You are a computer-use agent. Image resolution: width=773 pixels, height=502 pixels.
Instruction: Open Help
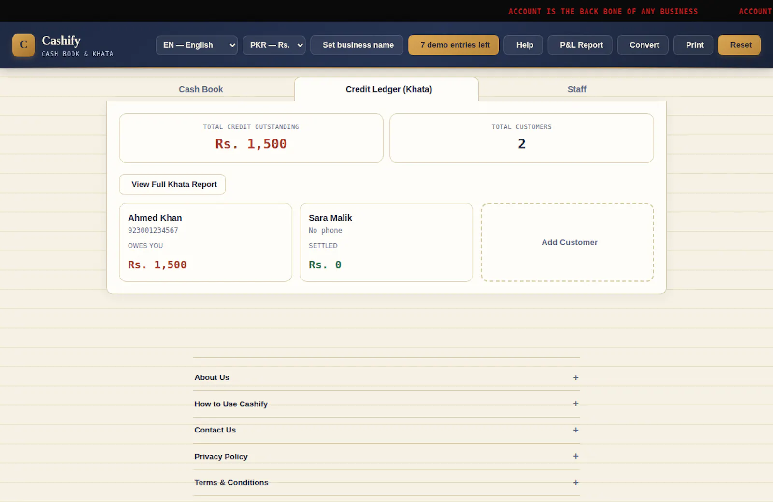pos(523,45)
